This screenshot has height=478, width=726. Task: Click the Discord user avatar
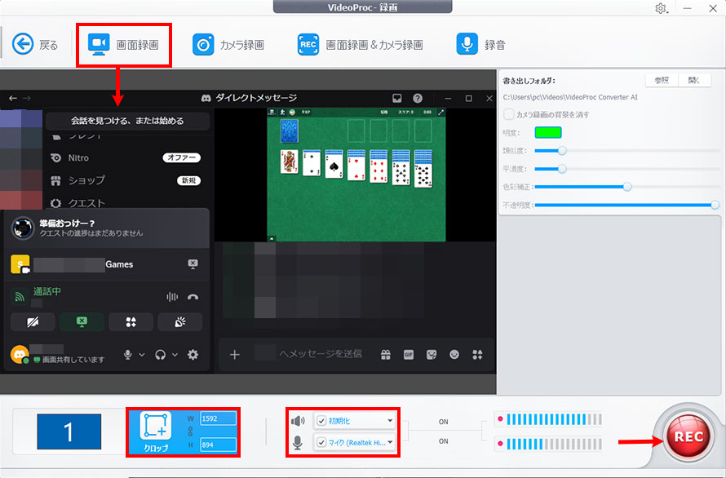(20, 355)
